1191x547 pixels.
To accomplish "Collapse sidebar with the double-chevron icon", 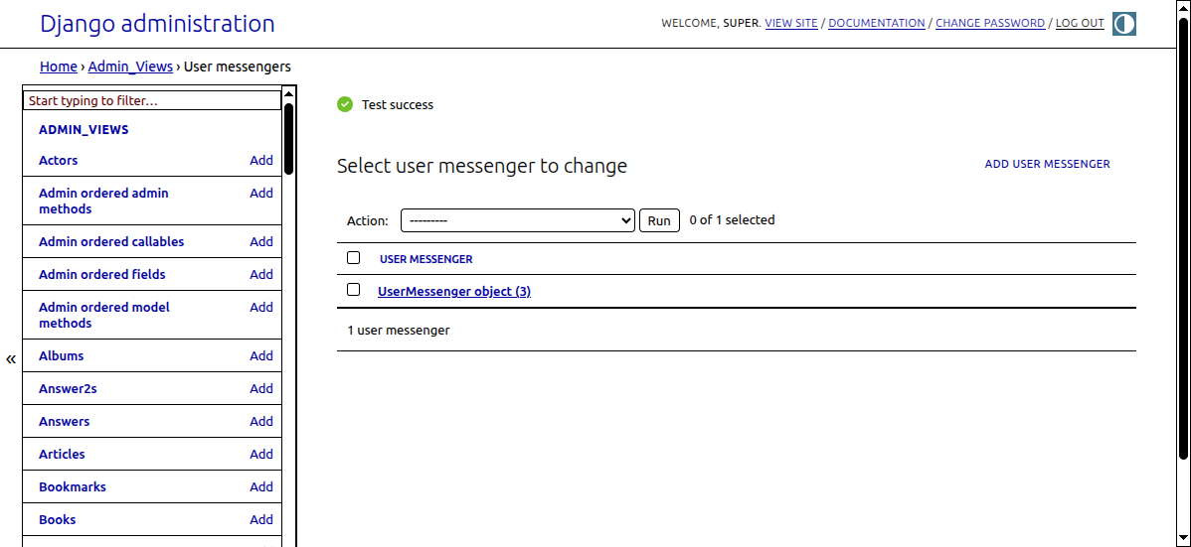I will click(11, 358).
